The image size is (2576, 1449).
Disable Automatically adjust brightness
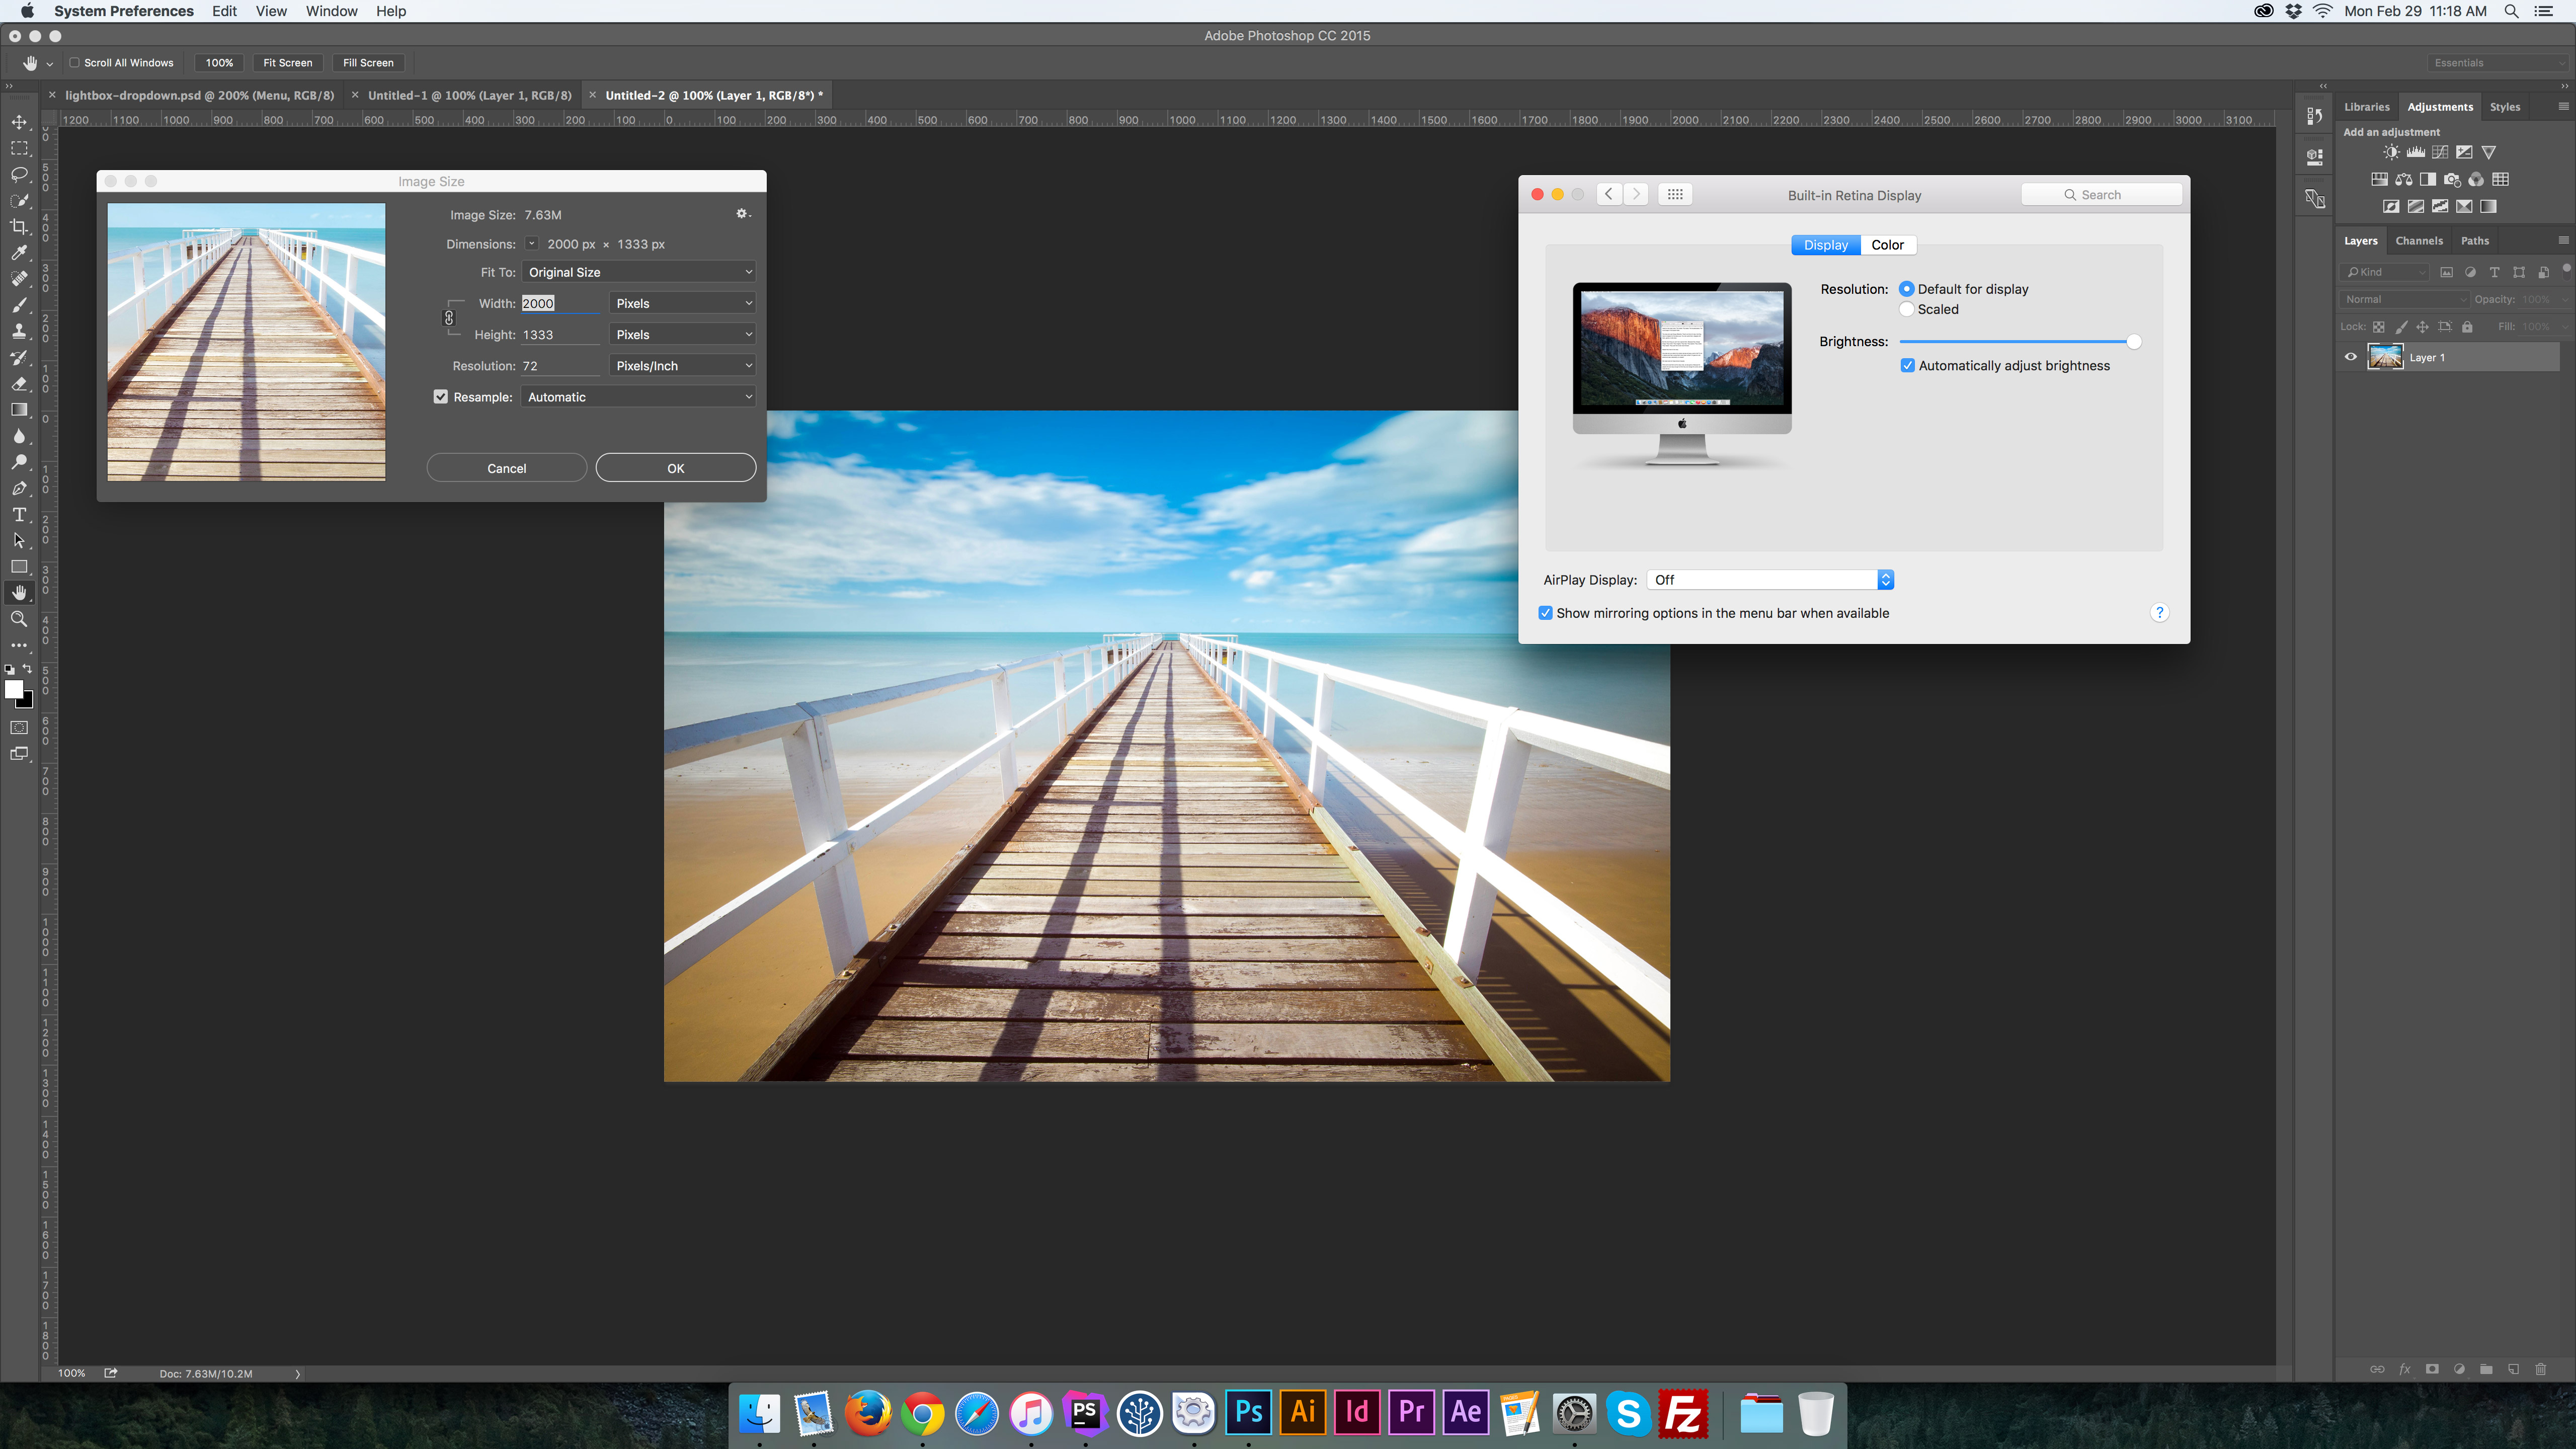(1908, 366)
